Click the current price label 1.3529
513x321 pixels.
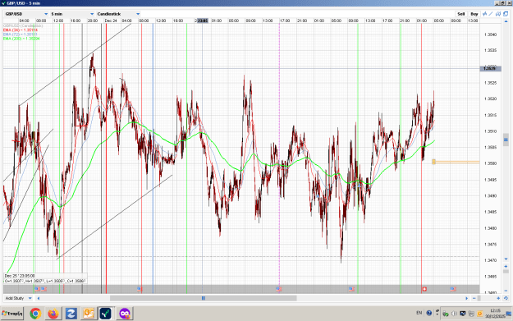[490, 68]
